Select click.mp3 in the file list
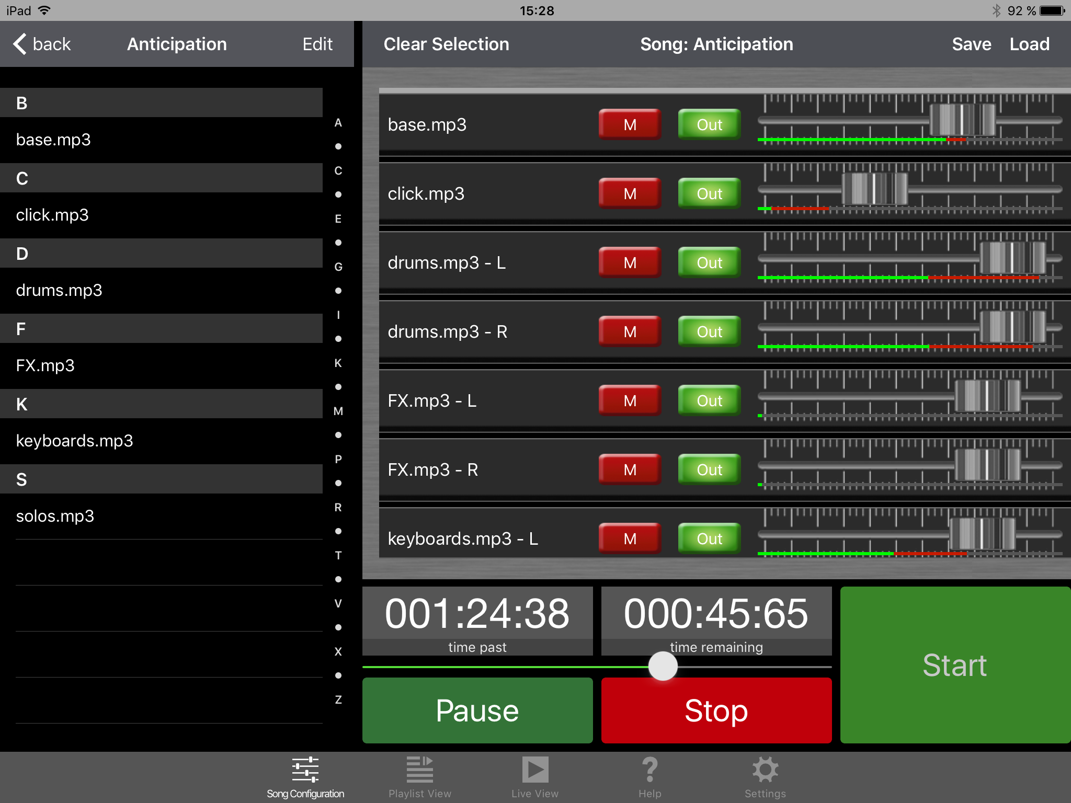The width and height of the screenshot is (1071, 803). click(x=161, y=215)
